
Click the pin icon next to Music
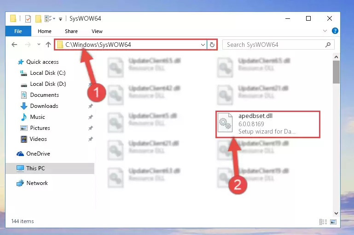[x=91, y=117]
